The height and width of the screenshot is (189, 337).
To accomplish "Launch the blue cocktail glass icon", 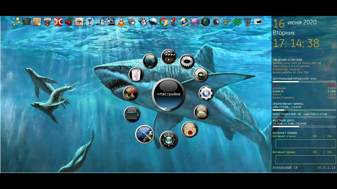I will 90,22.
